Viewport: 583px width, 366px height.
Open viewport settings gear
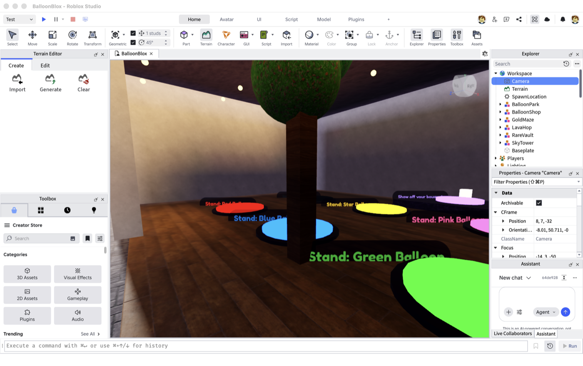(x=485, y=54)
